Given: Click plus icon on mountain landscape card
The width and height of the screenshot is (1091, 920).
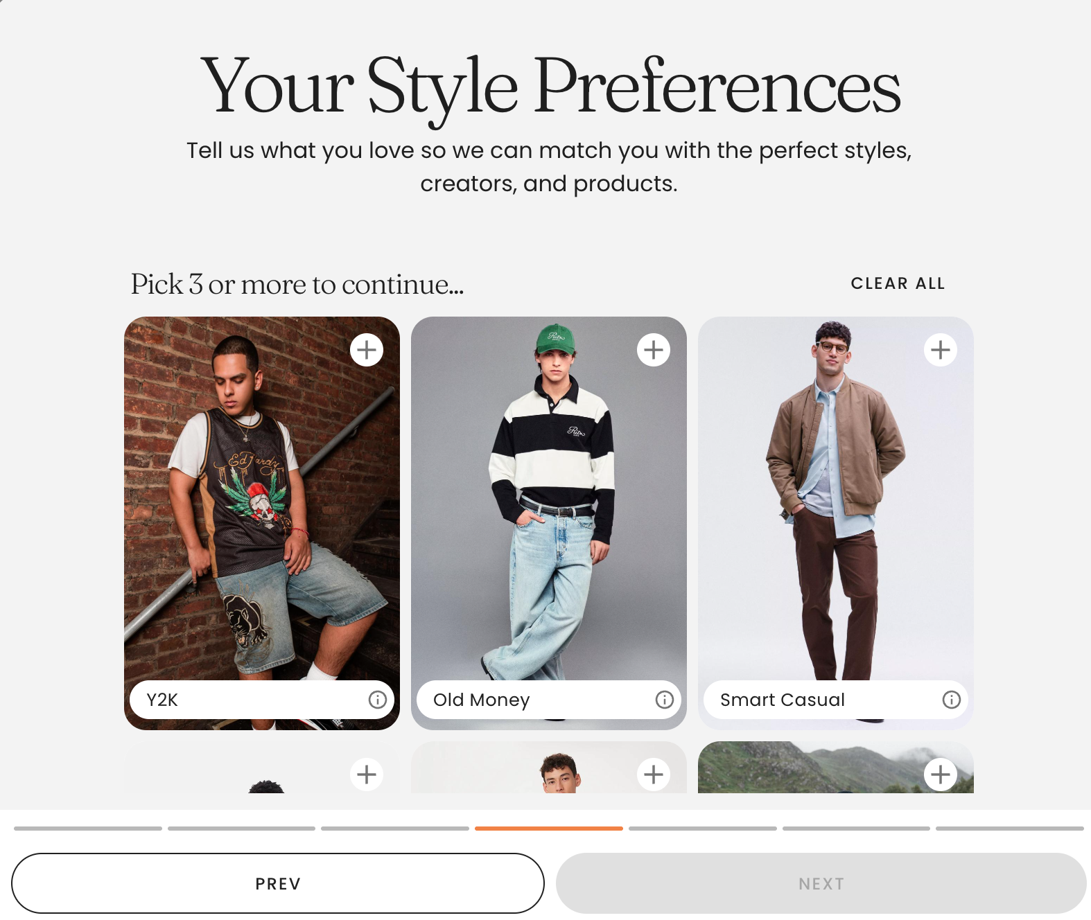Looking at the screenshot, I should click(x=941, y=774).
